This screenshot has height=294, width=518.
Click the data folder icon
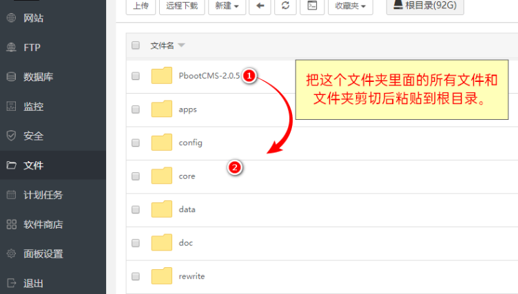click(162, 209)
